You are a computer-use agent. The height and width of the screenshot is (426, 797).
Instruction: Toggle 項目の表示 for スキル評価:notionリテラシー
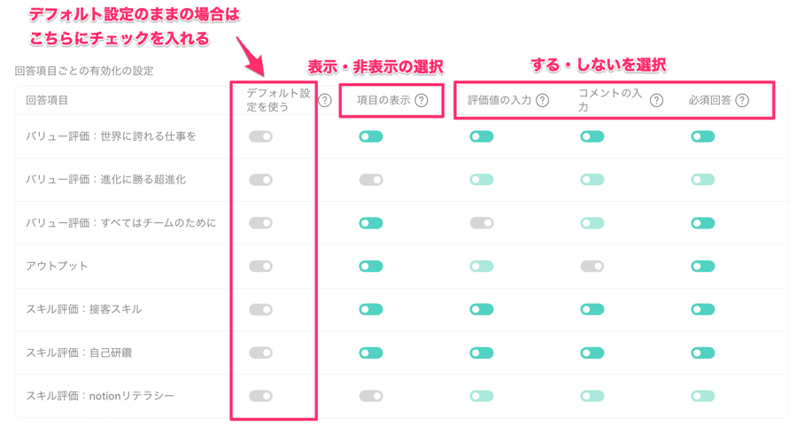(371, 396)
